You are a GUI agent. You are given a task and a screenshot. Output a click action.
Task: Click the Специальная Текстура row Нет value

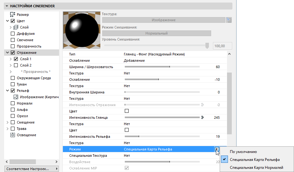pyautogui.click(x=127, y=156)
